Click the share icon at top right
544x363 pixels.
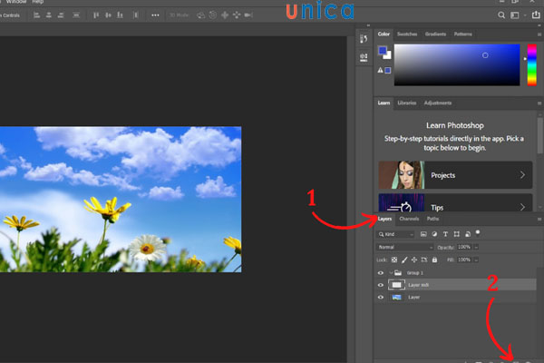click(x=535, y=15)
